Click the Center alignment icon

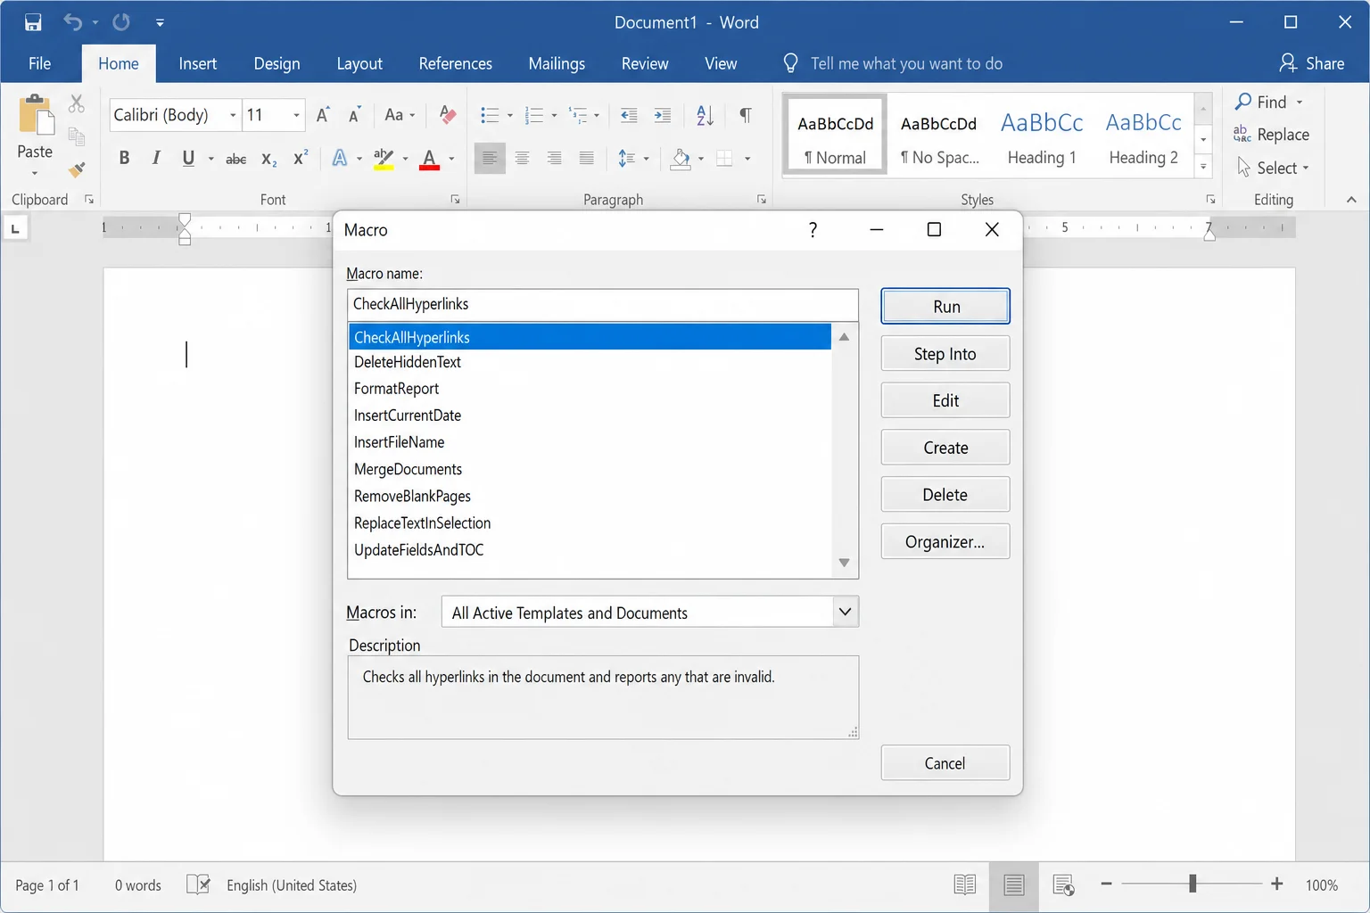(x=523, y=159)
